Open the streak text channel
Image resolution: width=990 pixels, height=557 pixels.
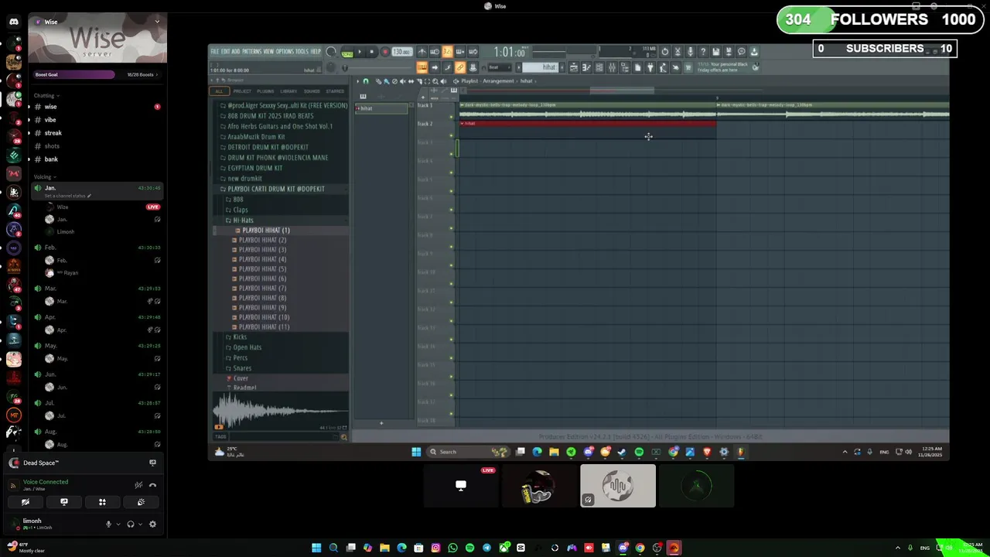click(53, 133)
